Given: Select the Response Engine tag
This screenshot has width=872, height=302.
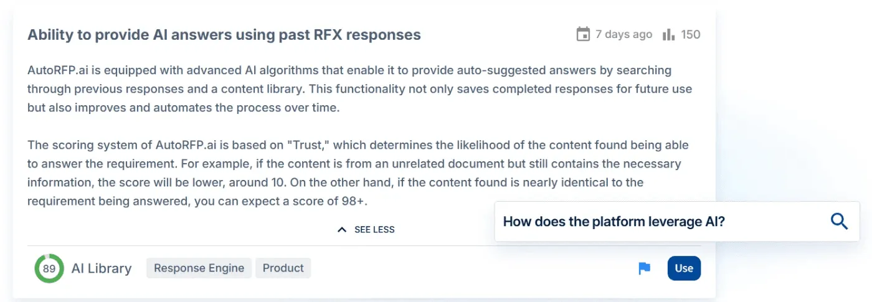Looking at the screenshot, I should 199,268.
